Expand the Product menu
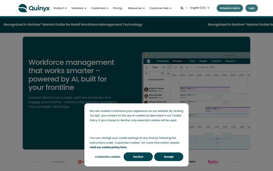Viewport: 273px width, 171px height. [60, 8]
